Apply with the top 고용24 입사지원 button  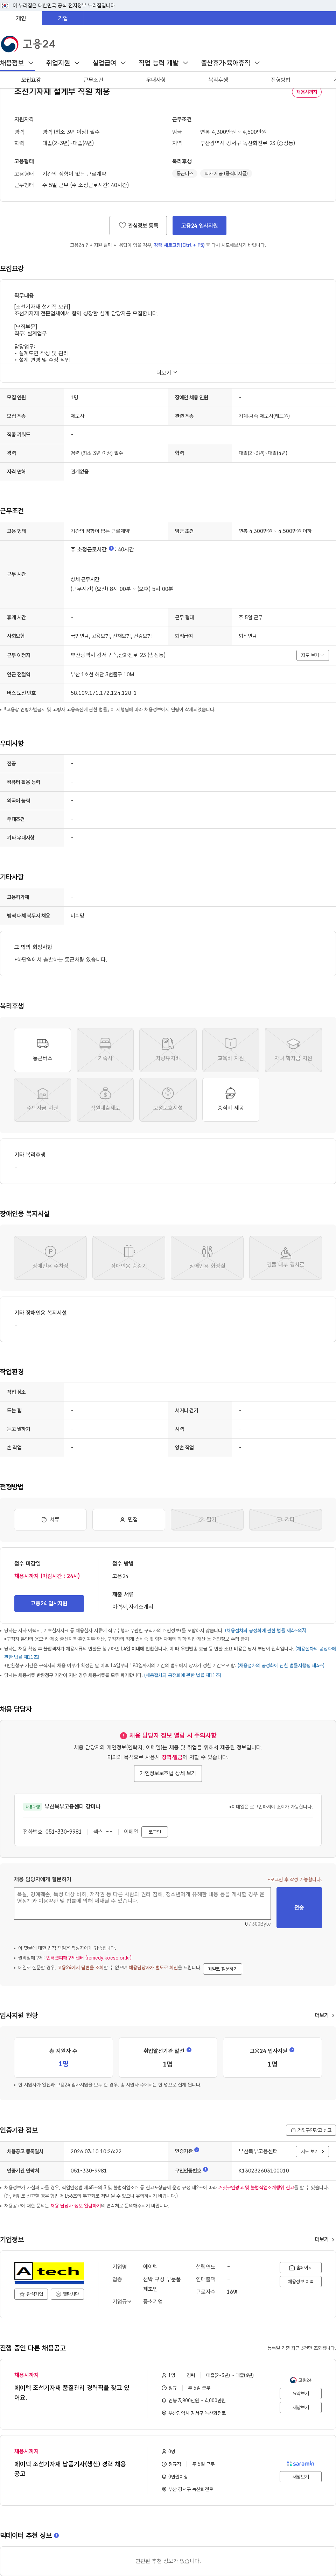(200, 226)
